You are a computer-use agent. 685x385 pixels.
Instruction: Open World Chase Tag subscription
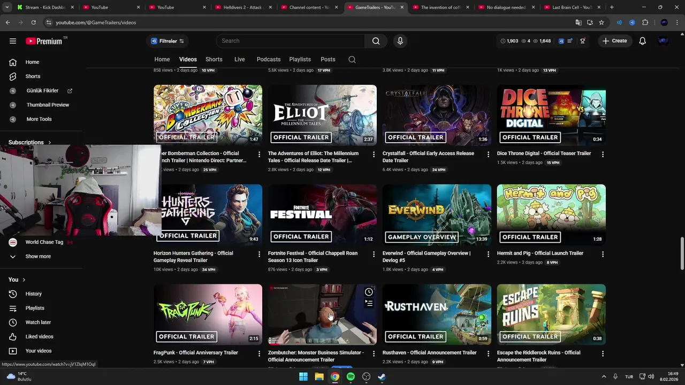pos(44,242)
